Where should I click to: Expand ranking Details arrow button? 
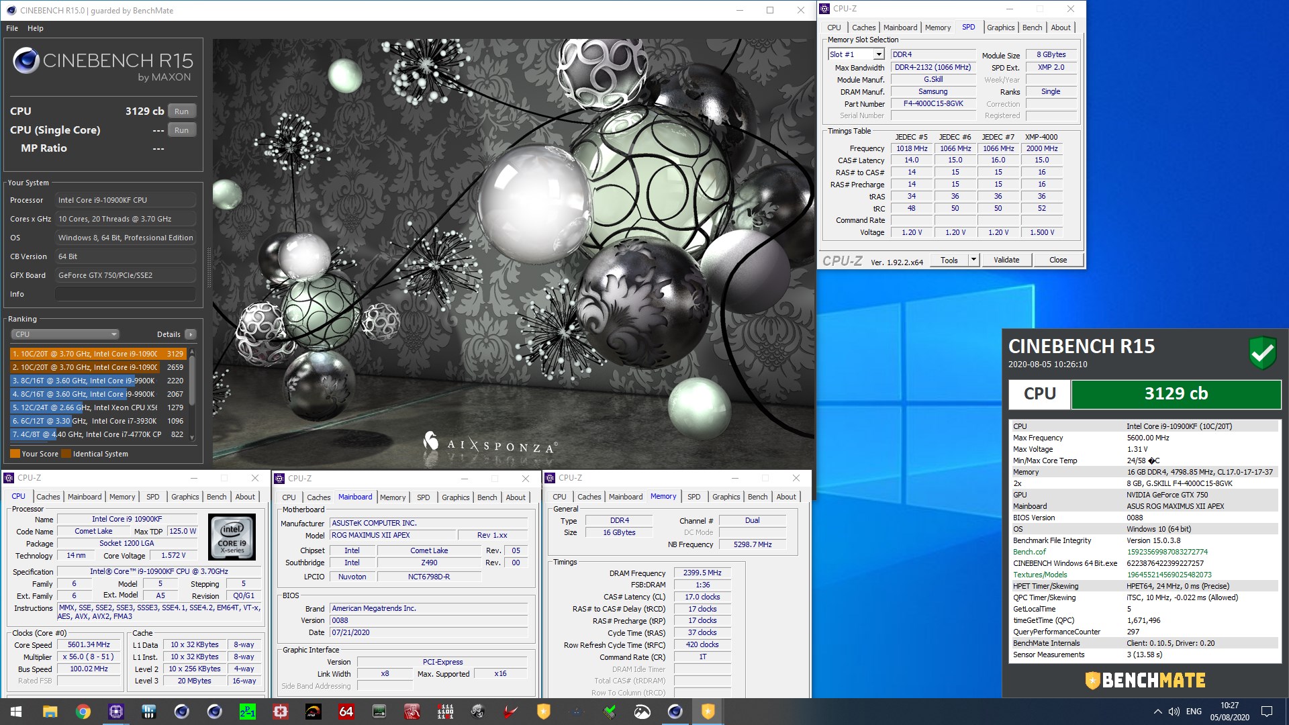[x=191, y=334]
